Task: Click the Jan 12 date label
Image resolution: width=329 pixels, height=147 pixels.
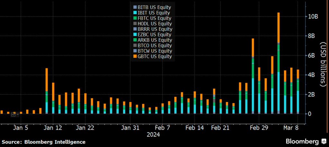Action: 53,128
